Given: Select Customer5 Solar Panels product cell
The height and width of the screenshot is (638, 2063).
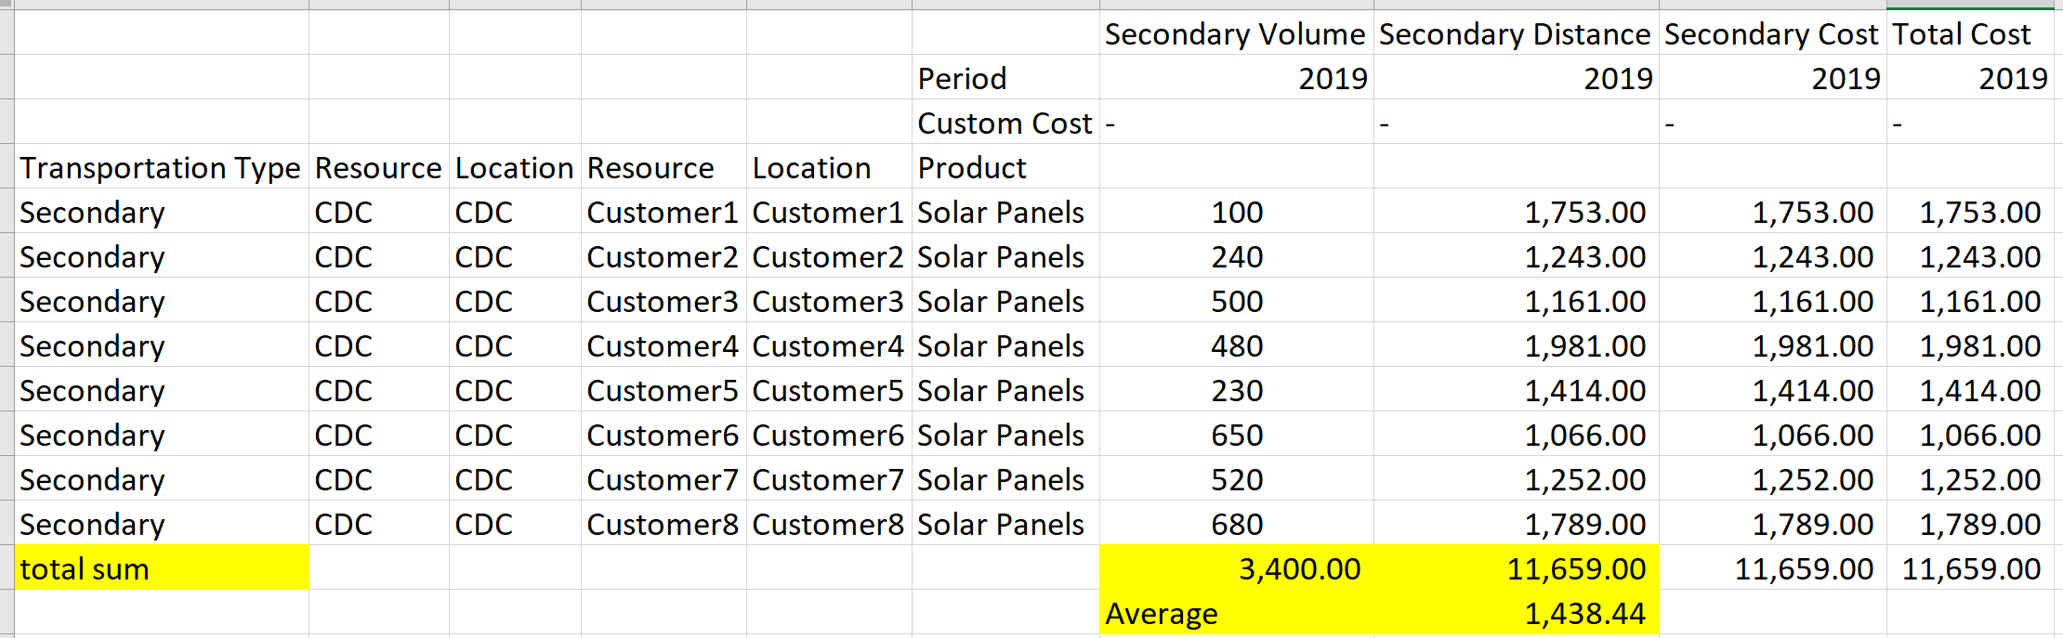Looking at the screenshot, I should coord(1004,391).
